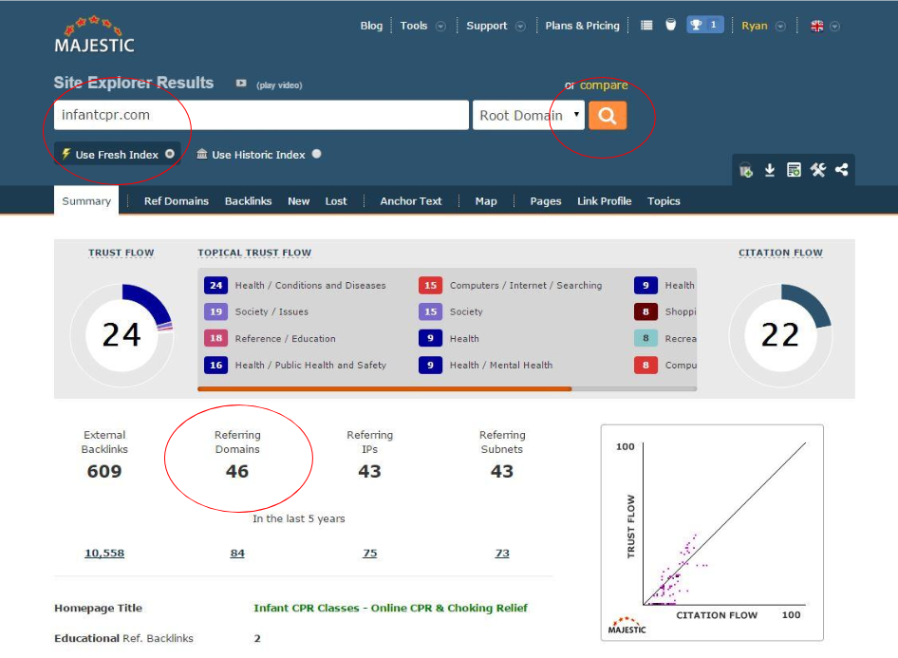Click the bucket icon in header

coord(670,26)
